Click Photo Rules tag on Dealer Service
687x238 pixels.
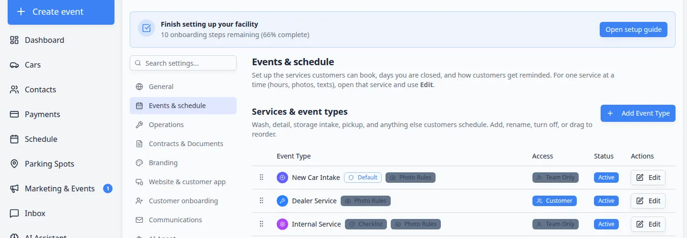pyautogui.click(x=365, y=200)
